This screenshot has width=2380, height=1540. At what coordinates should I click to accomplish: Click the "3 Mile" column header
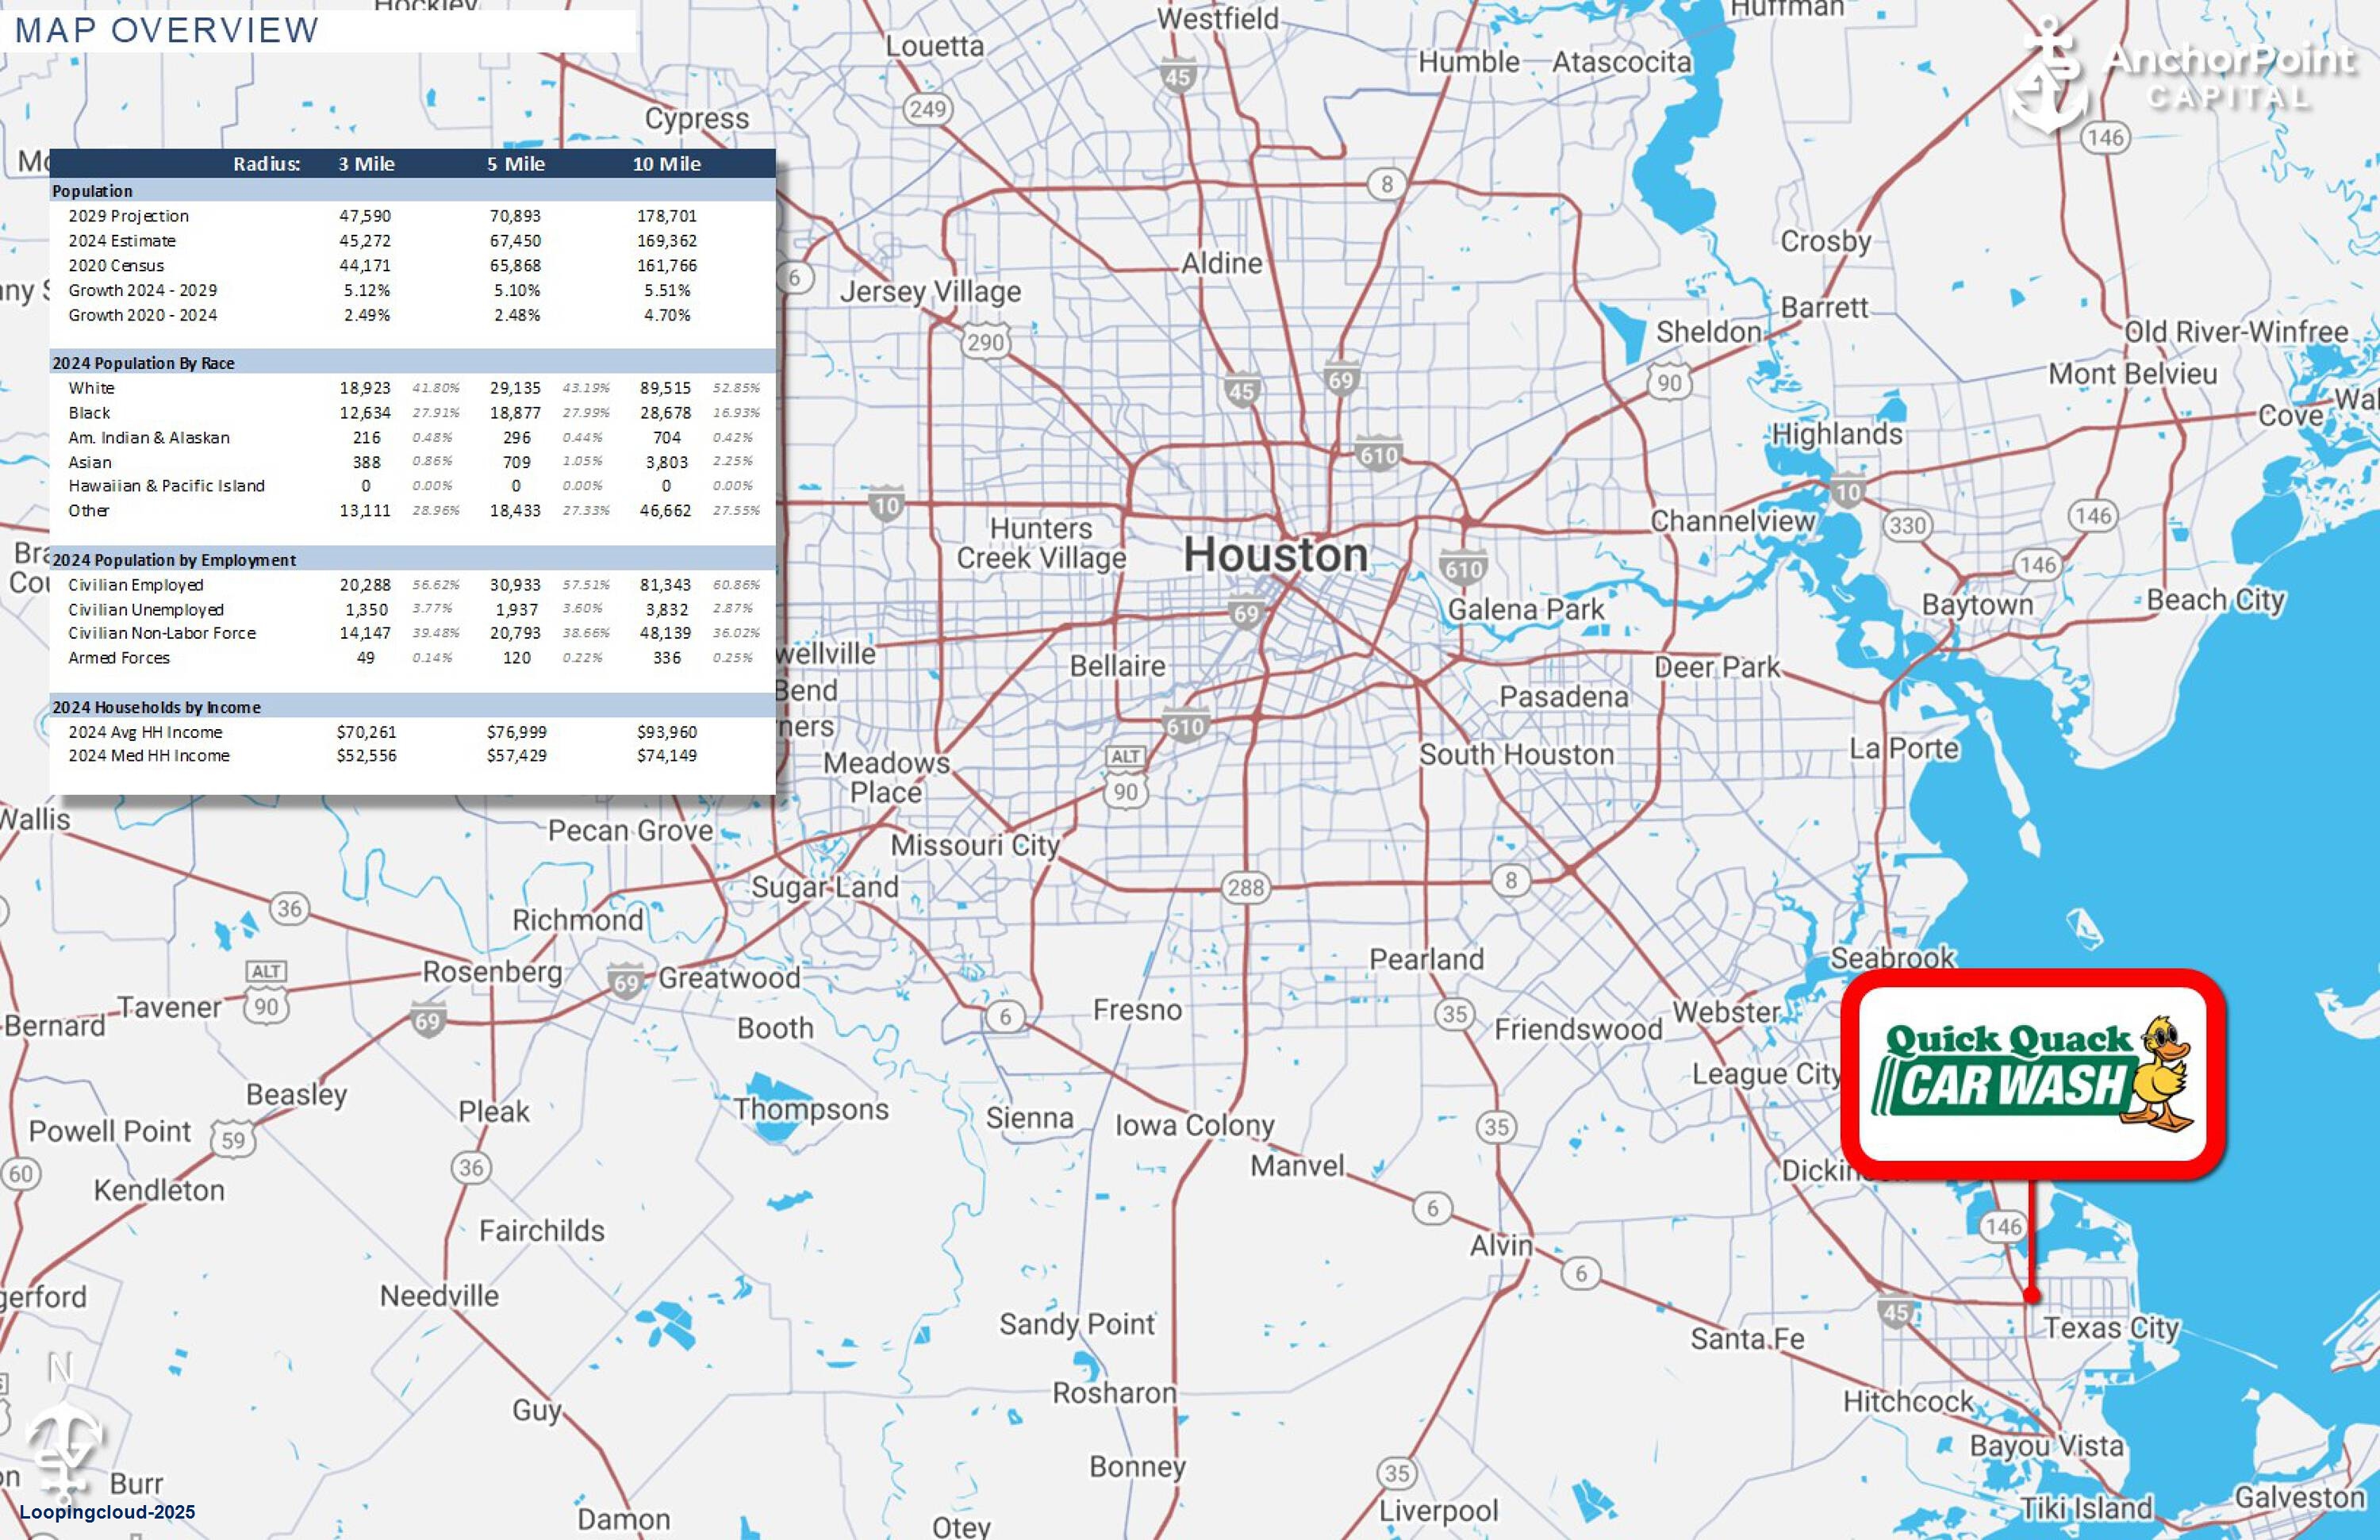pyautogui.click(x=366, y=164)
